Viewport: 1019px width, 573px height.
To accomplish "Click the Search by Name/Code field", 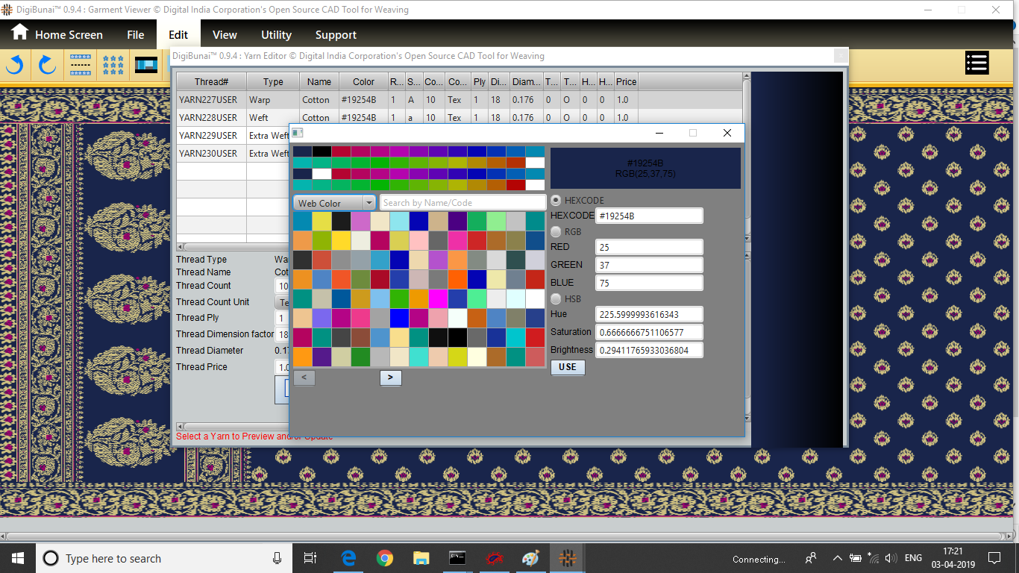I will (x=463, y=203).
